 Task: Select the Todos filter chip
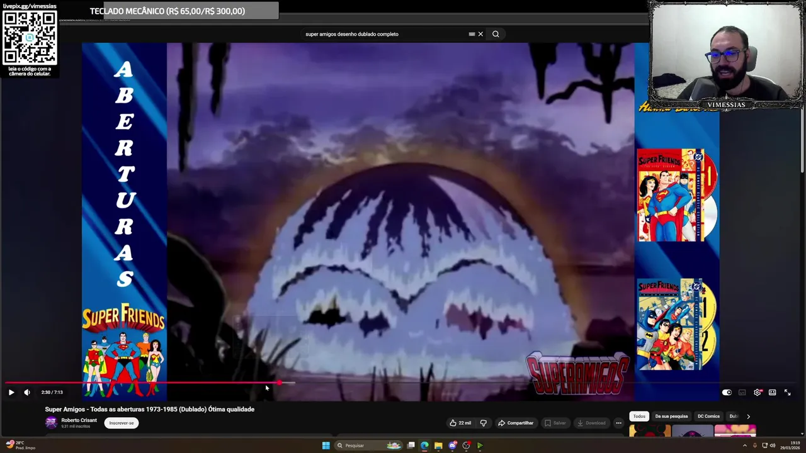point(639,416)
